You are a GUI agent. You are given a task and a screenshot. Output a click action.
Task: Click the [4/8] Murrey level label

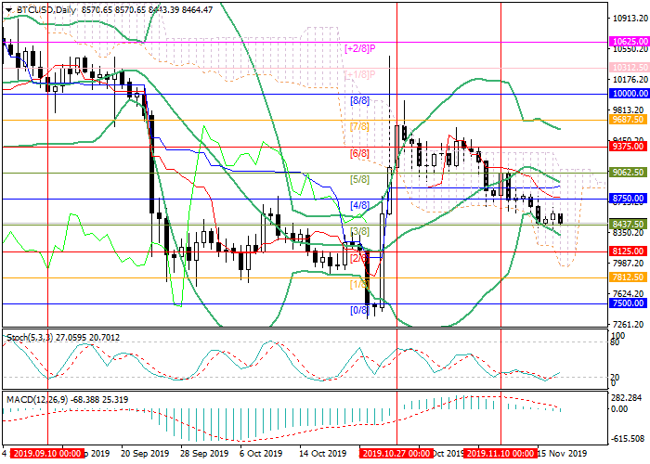(x=360, y=205)
